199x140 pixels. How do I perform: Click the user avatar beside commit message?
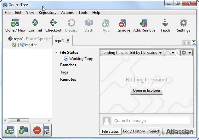[106, 120]
